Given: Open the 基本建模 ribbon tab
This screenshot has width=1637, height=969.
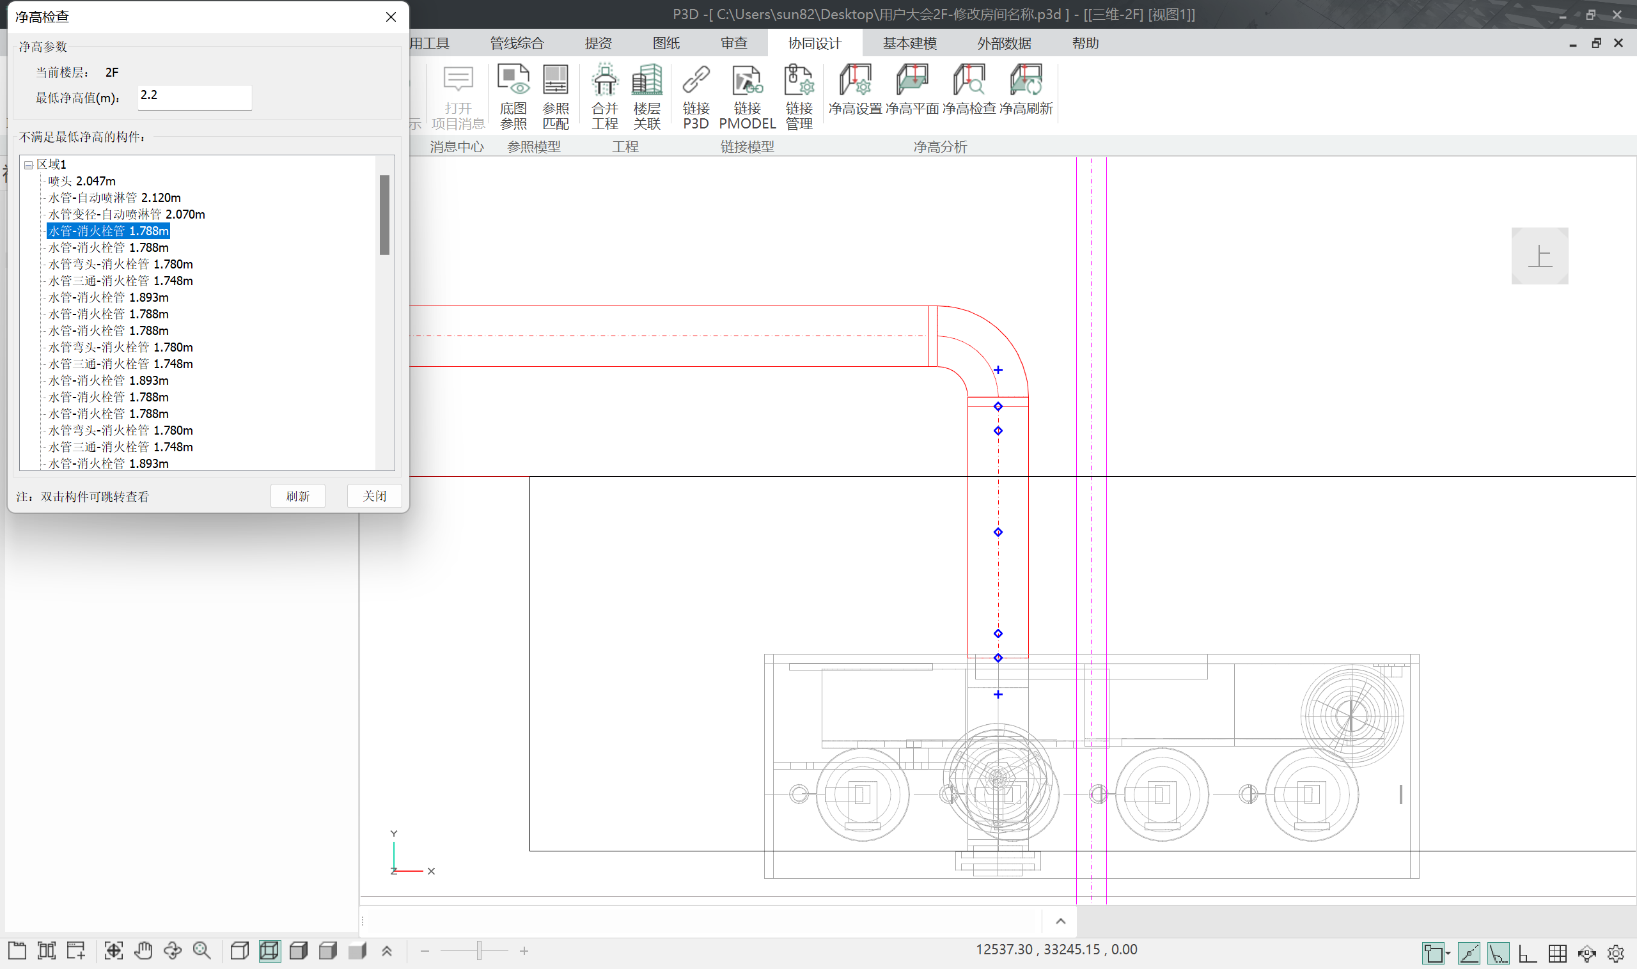Looking at the screenshot, I should click(x=909, y=43).
